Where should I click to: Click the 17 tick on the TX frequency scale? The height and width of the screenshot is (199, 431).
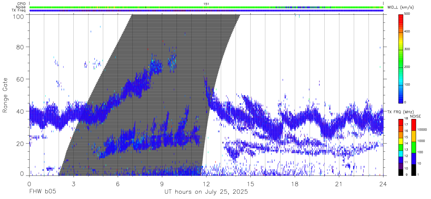[x=406, y=124]
